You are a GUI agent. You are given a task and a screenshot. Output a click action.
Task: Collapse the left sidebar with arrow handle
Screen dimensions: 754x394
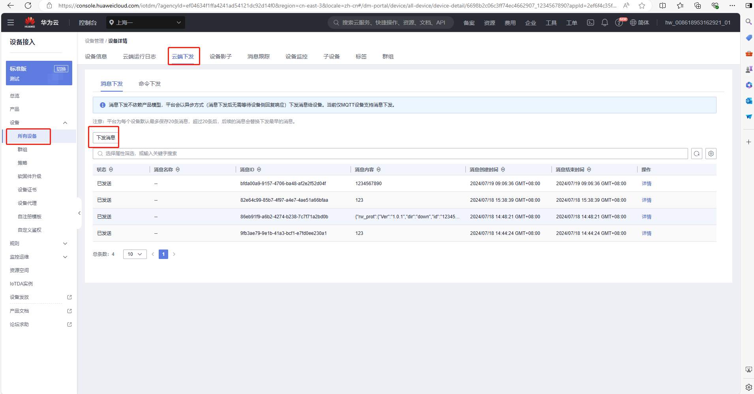coord(79,213)
